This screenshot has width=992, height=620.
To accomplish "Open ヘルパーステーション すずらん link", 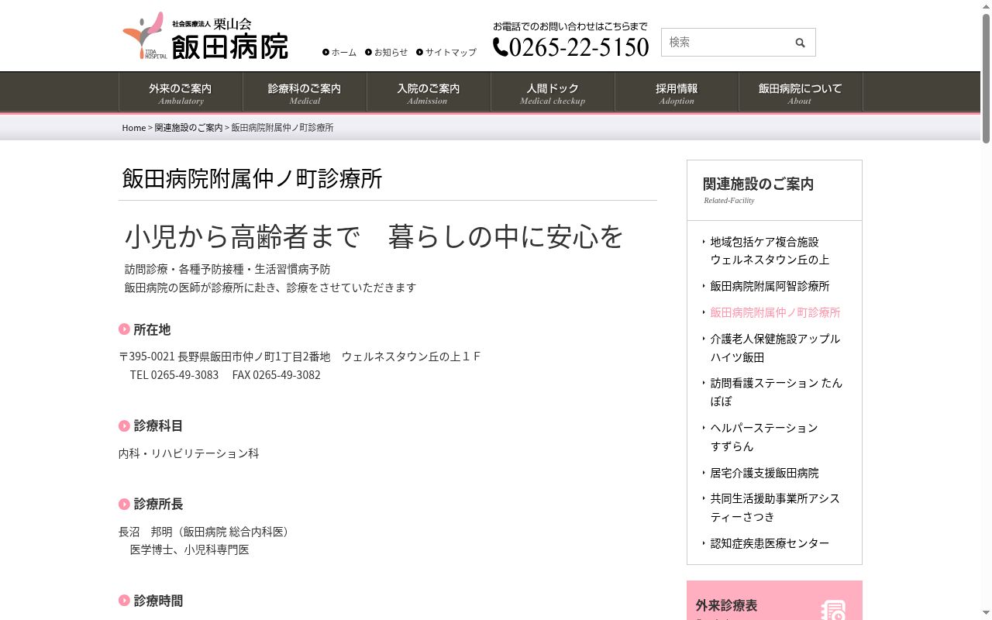I will [x=764, y=437].
